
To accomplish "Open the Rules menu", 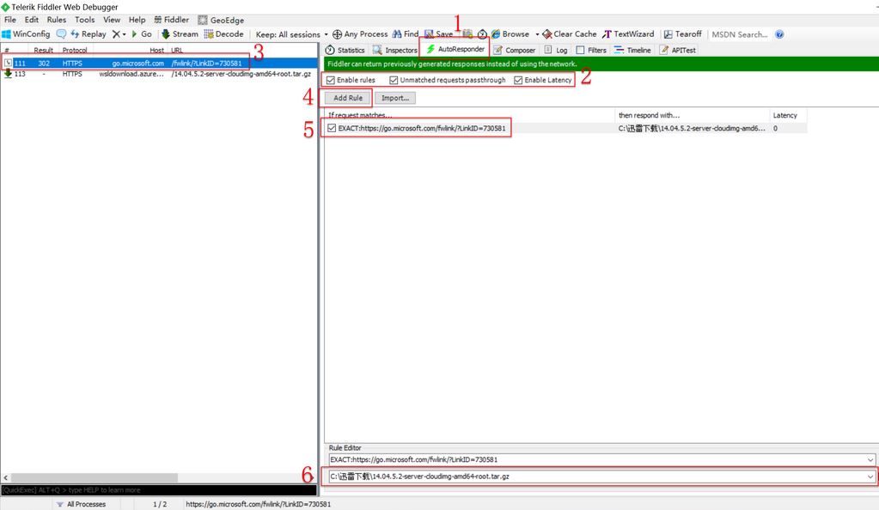I will coord(57,20).
